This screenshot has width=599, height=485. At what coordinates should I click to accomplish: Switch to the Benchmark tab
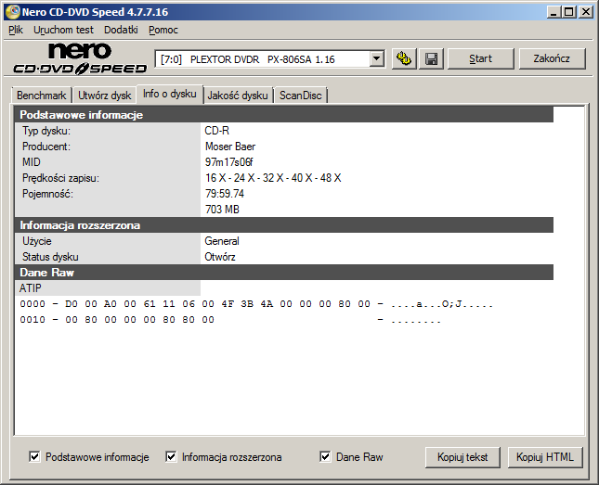[41, 95]
